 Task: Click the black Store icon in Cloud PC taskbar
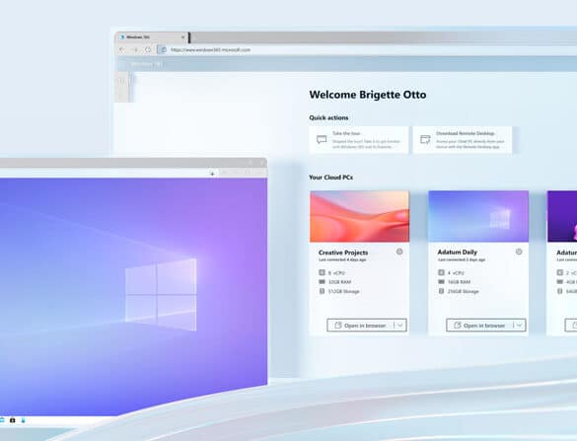click(13, 420)
